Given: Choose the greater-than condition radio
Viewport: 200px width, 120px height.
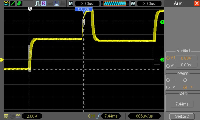Looking at the screenshot, I should (168, 87).
